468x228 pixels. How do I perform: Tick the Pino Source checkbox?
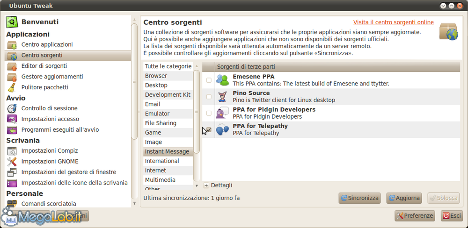click(209, 97)
